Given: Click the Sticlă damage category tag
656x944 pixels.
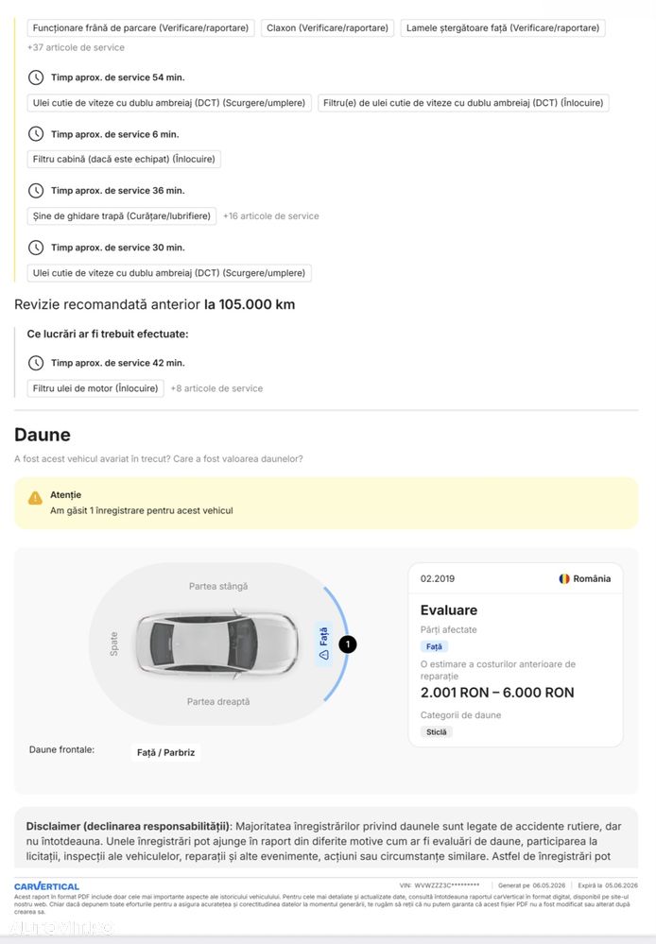Looking at the screenshot, I should pos(437,732).
